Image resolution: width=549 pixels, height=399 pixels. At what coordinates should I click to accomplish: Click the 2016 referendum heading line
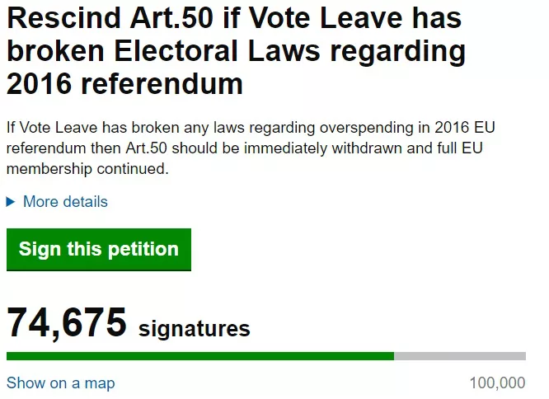point(124,84)
